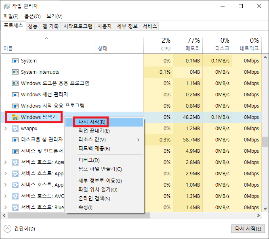Click the 서비스 호스트: Blue gear icon
Image resolution: width=269 pixels, height=239 pixels.
(x=15, y=208)
